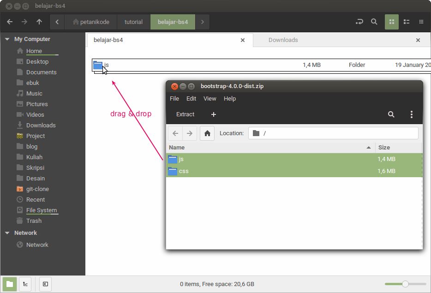
Task: Toggle the sidebar visibility button in status bar
Action: pos(45,284)
